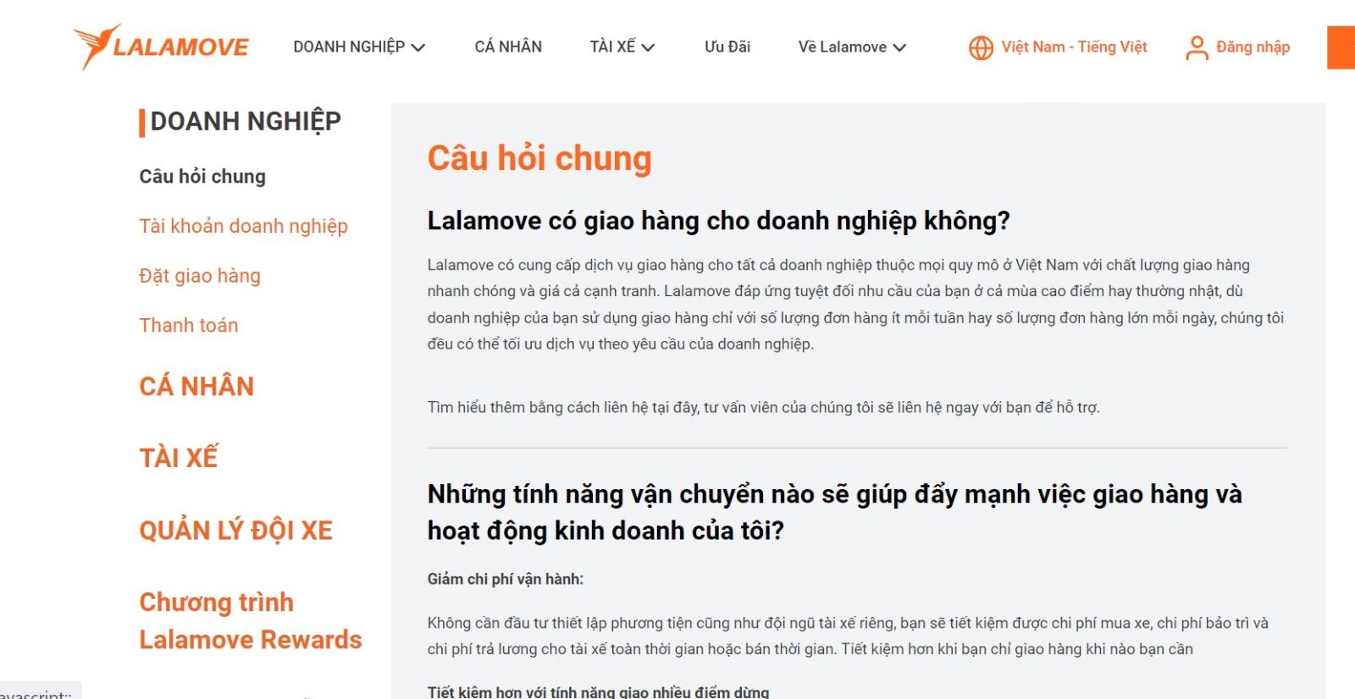
Task: Click the Đăng nhập login link
Action: pyautogui.click(x=1253, y=47)
